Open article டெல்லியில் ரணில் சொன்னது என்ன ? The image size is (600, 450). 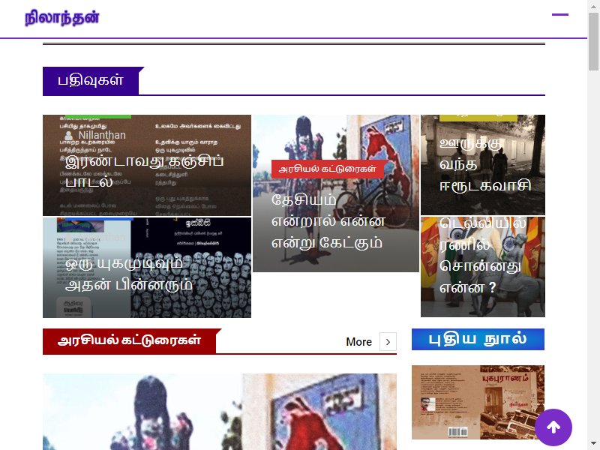(483, 255)
